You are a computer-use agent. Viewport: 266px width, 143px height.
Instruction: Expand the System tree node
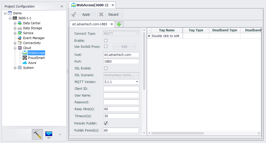(15, 68)
